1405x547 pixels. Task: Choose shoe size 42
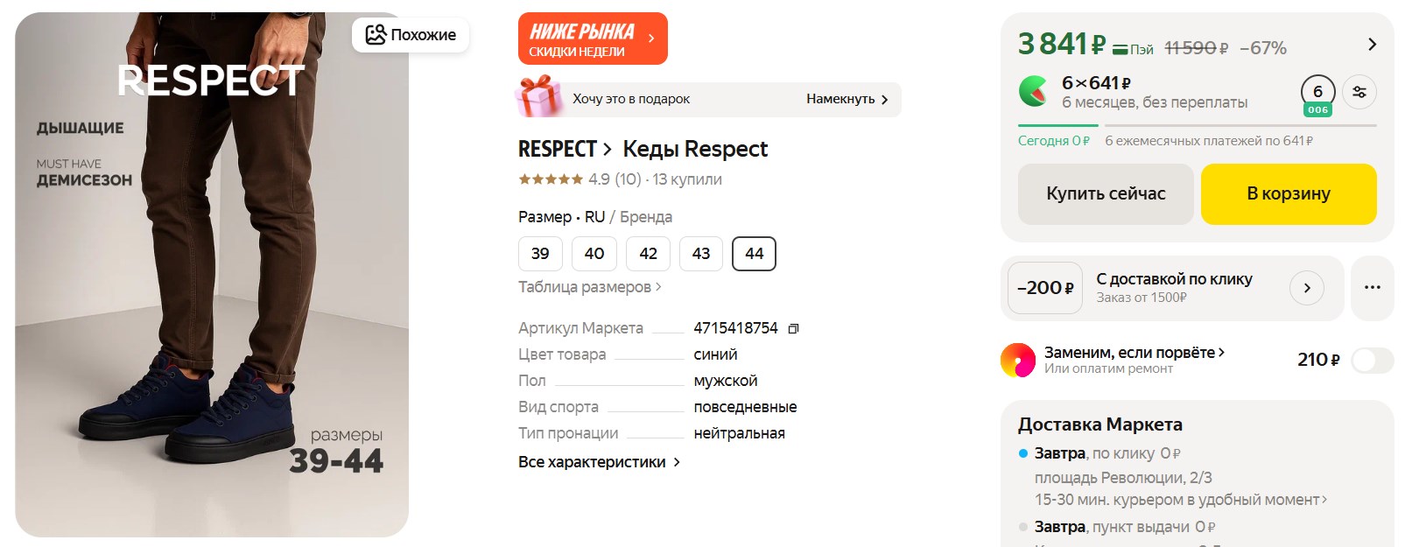648,254
